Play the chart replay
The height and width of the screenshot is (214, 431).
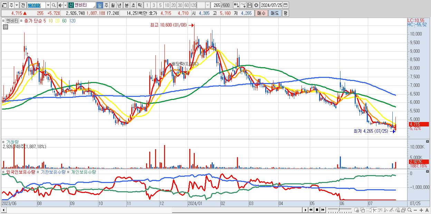coord(306,210)
